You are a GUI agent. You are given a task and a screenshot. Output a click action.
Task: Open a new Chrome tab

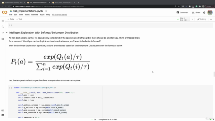79,2
